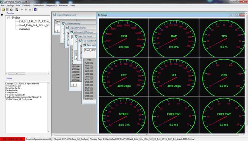Open the Run menu
The width and height of the screenshot is (248, 141).
[x=18, y=5]
